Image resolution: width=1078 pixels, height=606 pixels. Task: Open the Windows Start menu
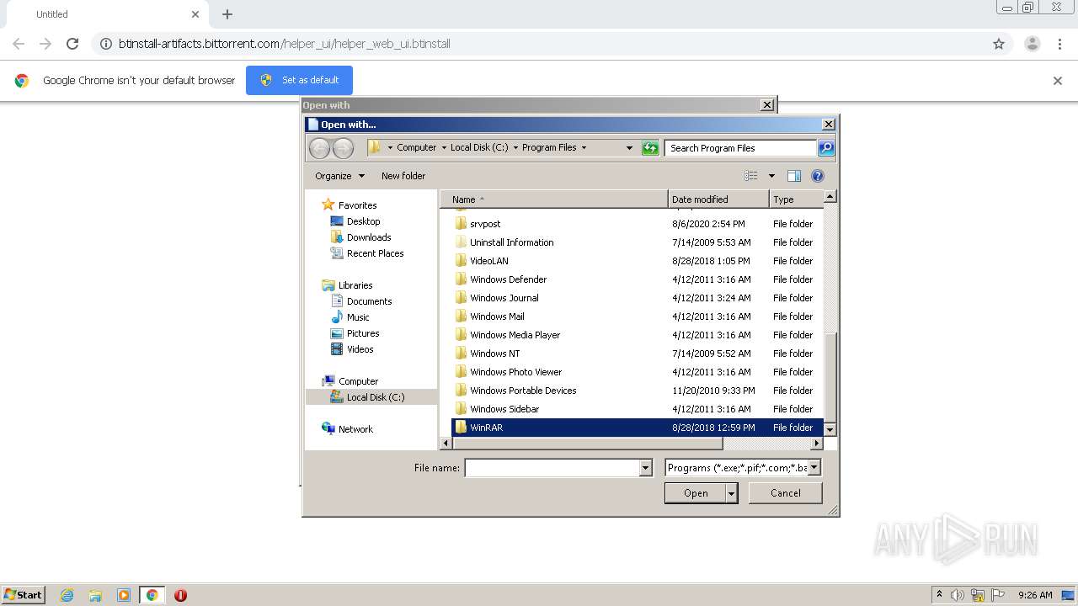[x=24, y=595]
